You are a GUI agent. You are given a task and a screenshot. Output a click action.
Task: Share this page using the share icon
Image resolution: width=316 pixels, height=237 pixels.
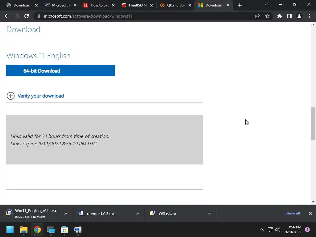click(257, 16)
